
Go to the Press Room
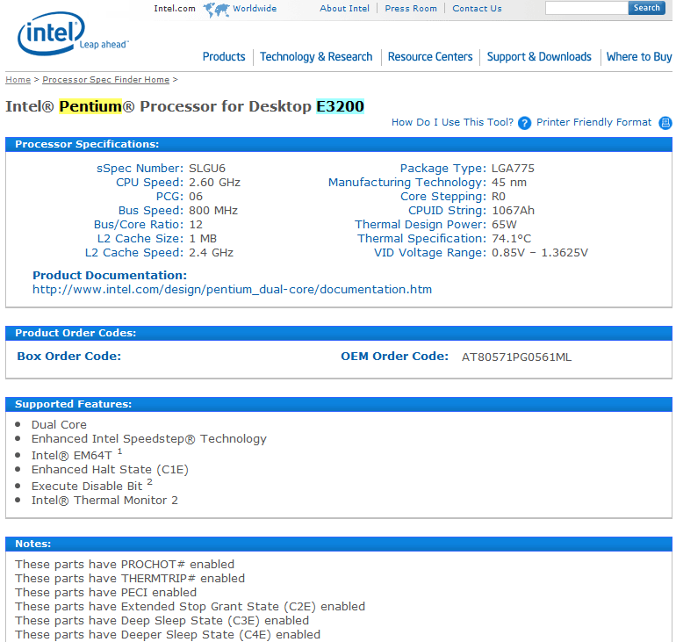tap(411, 9)
